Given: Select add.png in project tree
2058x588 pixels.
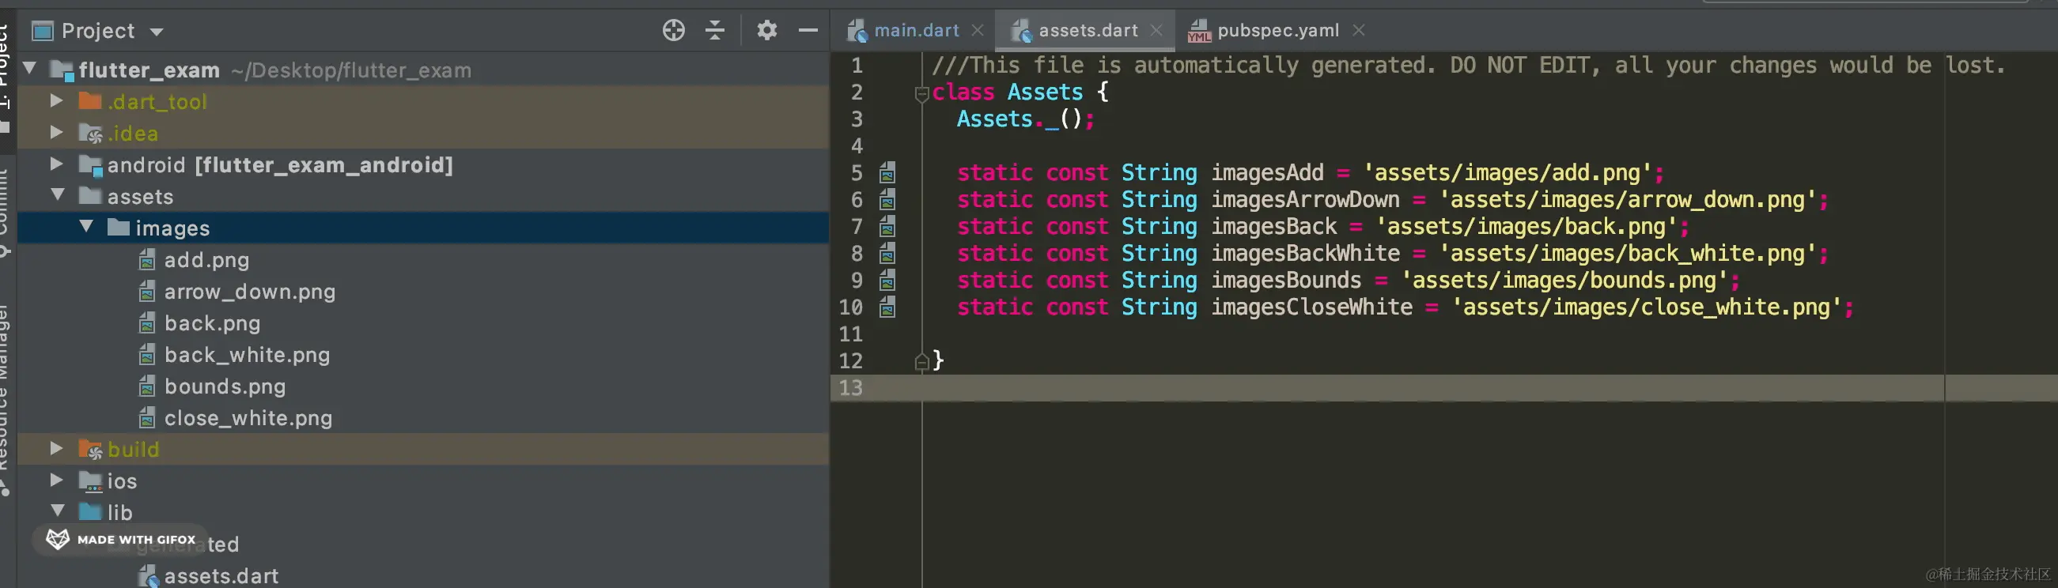Looking at the screenshot, I should [206, 260].
